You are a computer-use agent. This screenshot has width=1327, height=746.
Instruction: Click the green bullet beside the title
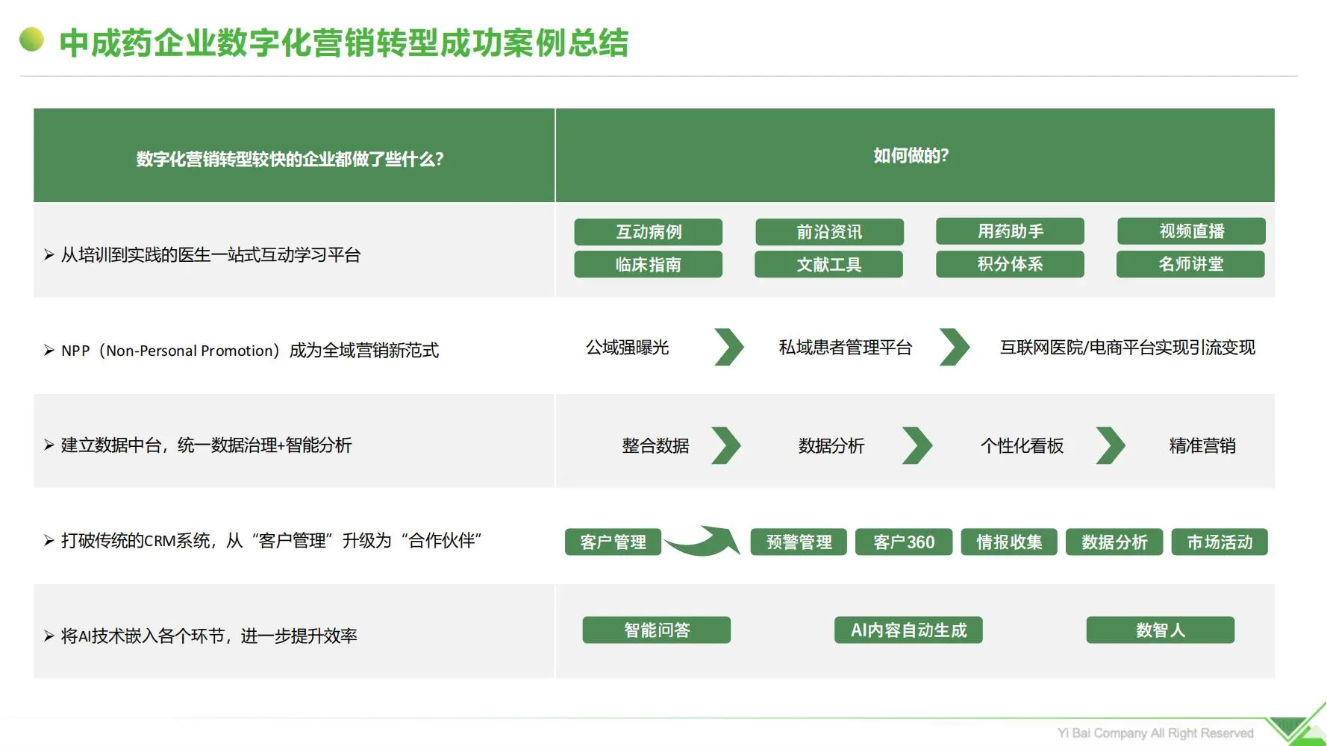coord(31,40)
